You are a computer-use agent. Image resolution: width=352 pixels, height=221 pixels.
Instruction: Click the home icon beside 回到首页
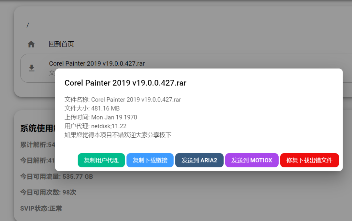[31, 44]
